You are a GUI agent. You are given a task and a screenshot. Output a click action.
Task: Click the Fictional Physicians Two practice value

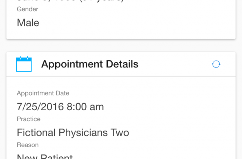pos(73,132)
